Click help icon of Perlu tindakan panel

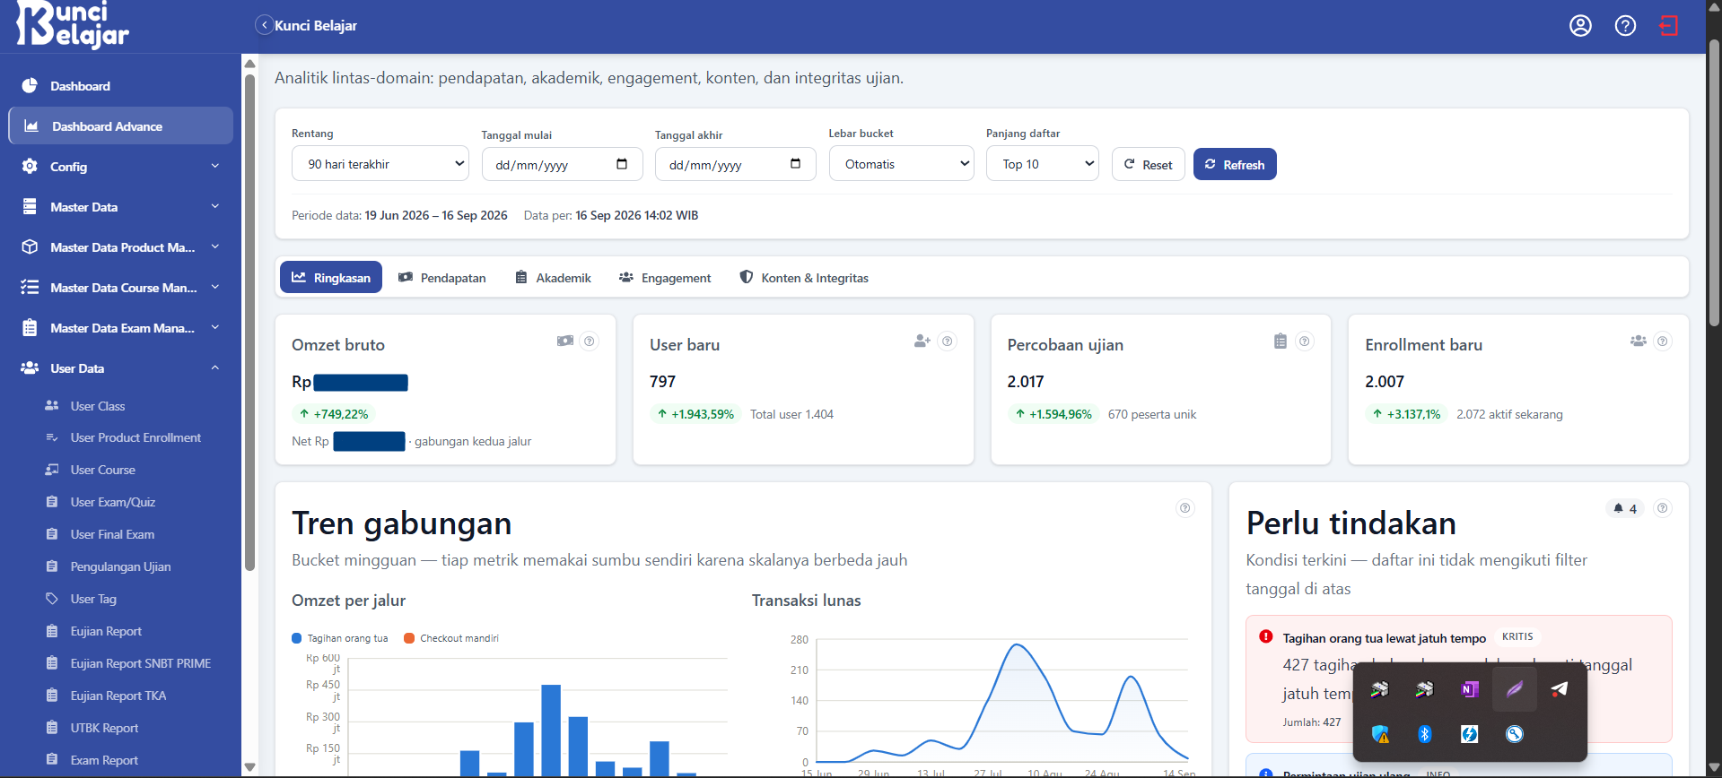click(x=1662, y=508)
